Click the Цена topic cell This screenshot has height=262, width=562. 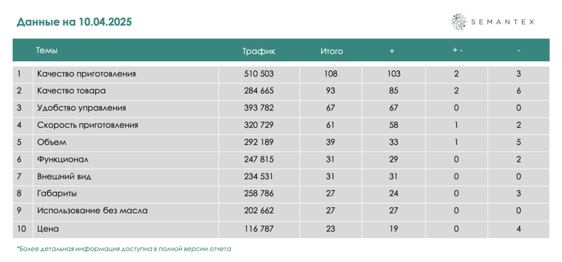pyautogui.click(x=48, y=229)
